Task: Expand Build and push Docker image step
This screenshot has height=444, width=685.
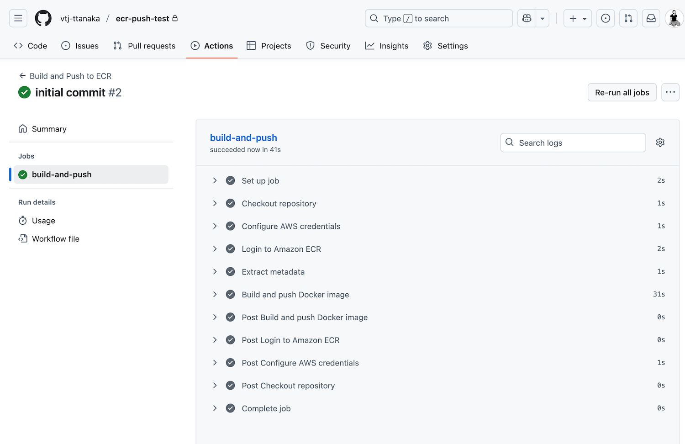Action: (x=215, y=295)
